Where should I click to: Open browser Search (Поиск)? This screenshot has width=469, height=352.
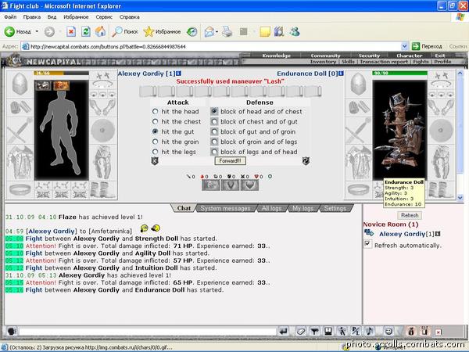pos(125,31)
